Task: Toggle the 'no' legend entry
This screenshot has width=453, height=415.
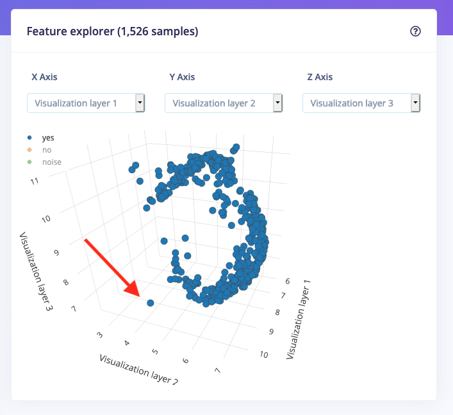Action: click(47, 150)
